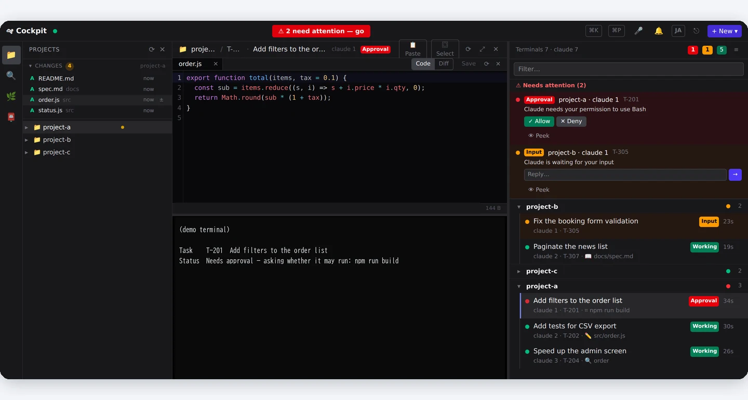Image resolution: width=748 pixels, height=400 pixels.
Task: Expand project-a folder in the tree
Action: (26, 127)
